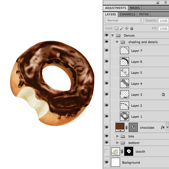Hide Layer 5 with its eye icon
This screenshot has width=169, height=169.
(x=106, y=72)
